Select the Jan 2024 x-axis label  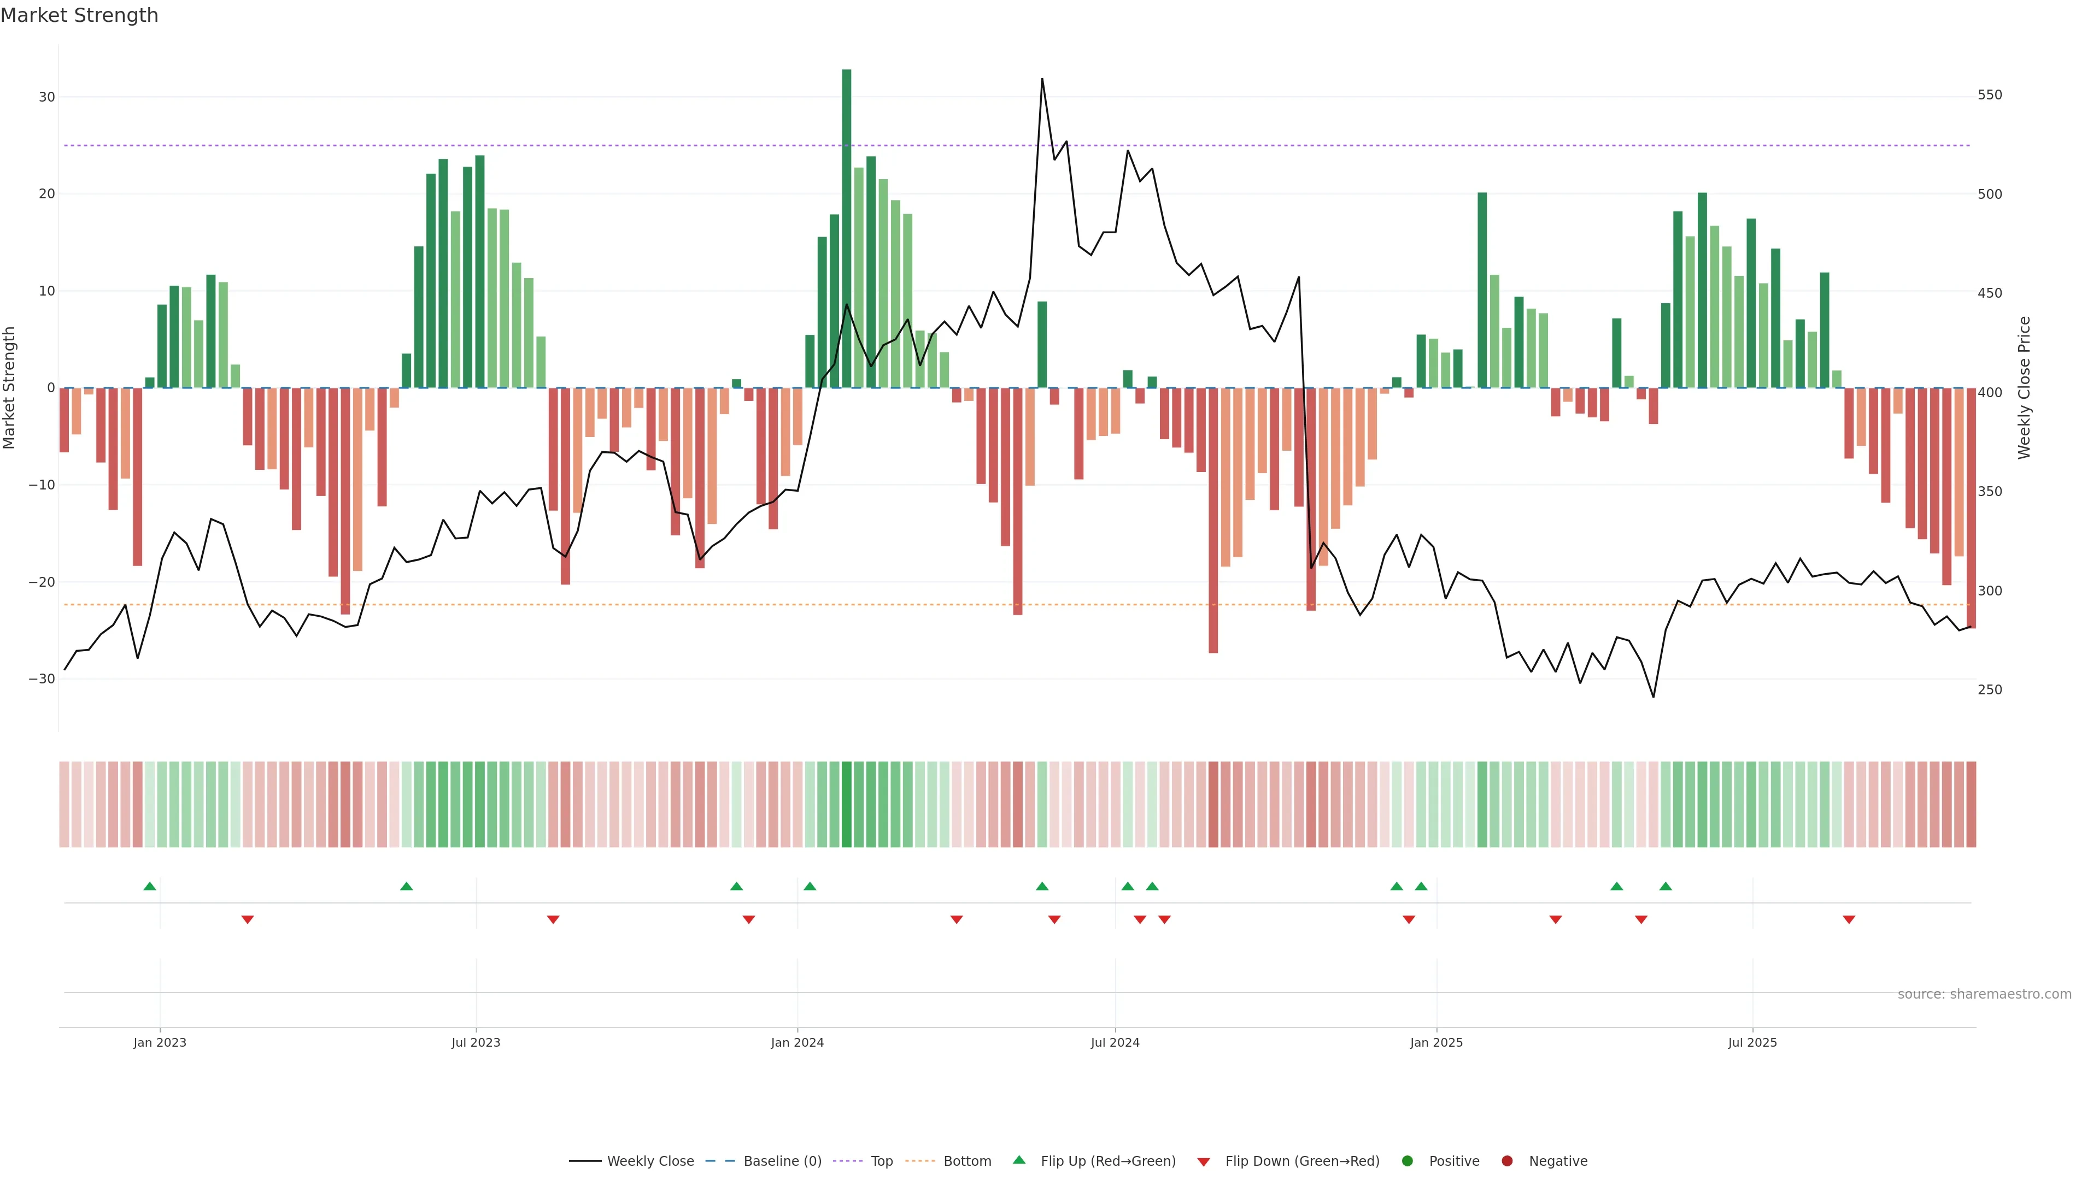[x=797, y=1042]
